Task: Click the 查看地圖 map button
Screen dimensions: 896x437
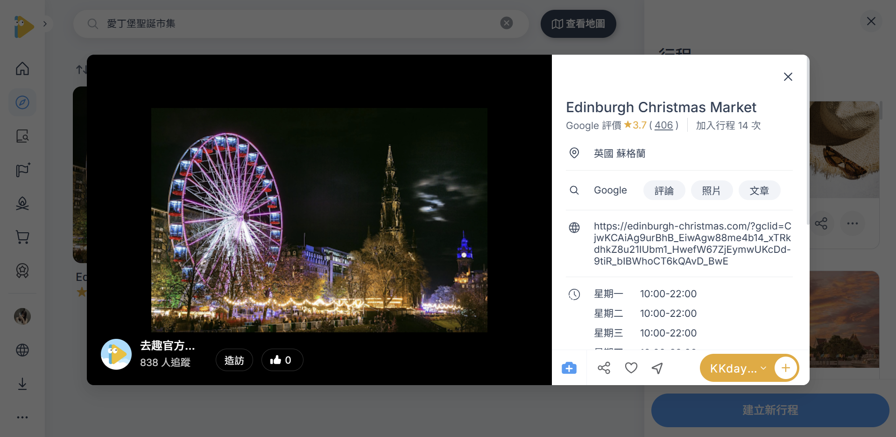Action: [x=579, y=24]
